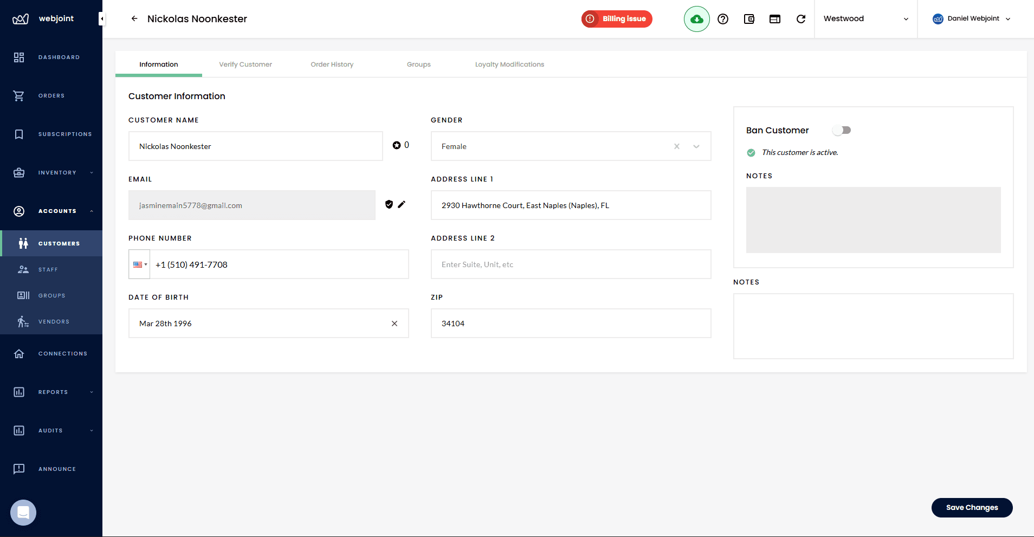The image size is (1034, 537).
Task: Click the refresh icon near Westwood selector
Action: 802,19
